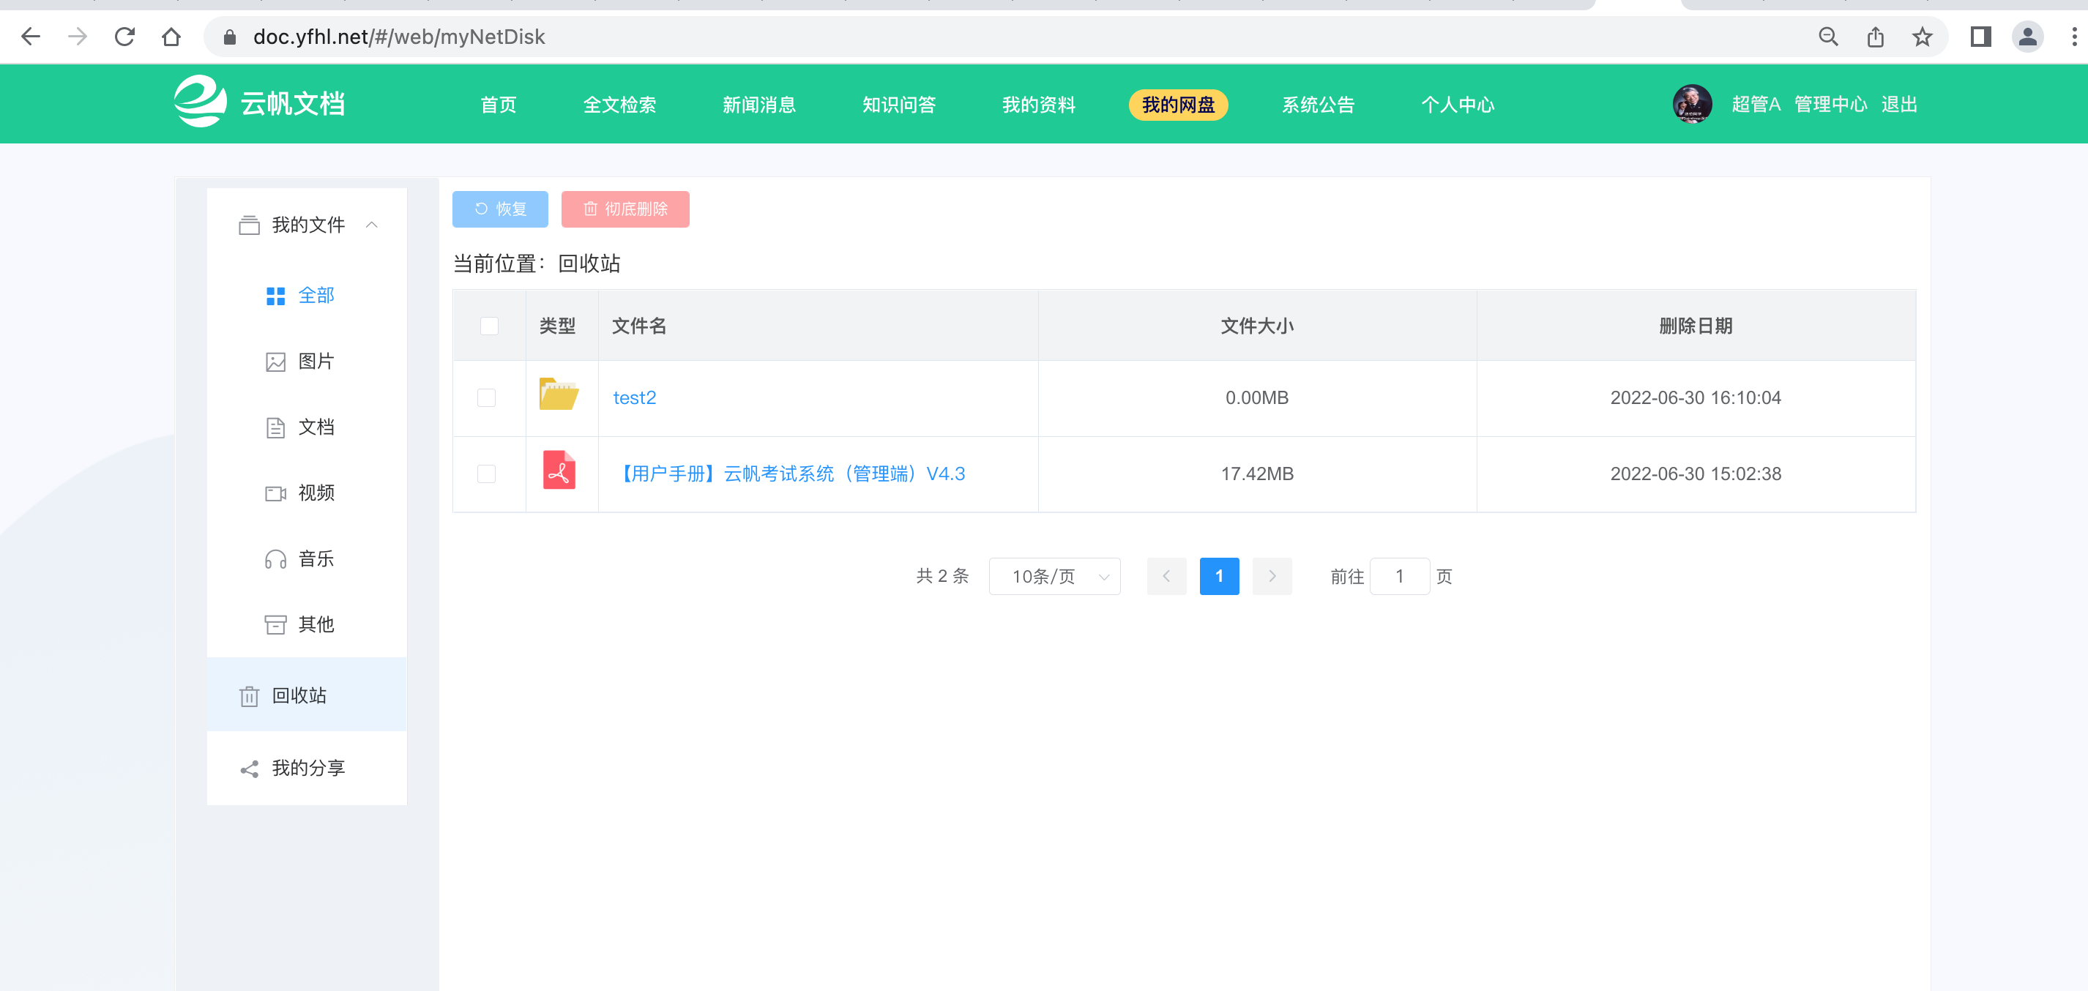Select the 我的网盘 tab
Screen dimensions: 2088x991
[1178, 105]
